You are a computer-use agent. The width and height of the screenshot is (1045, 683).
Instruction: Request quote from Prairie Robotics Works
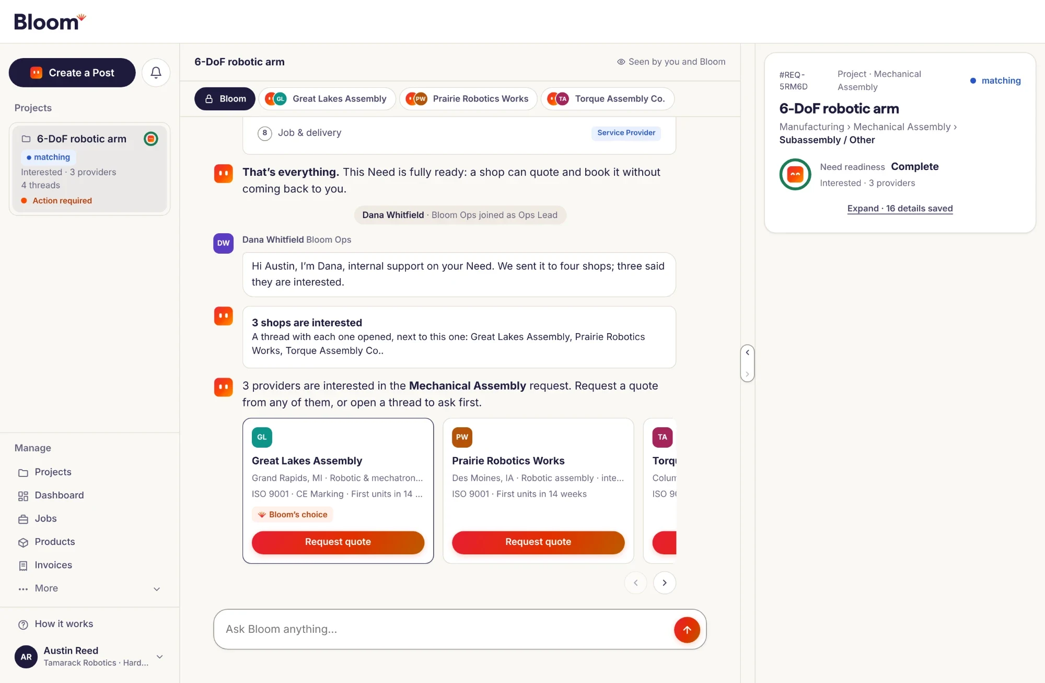click(538, 542)
